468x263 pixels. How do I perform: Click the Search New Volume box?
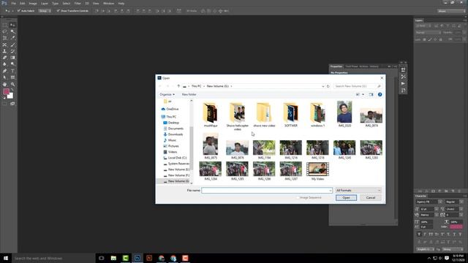point(358,86)
